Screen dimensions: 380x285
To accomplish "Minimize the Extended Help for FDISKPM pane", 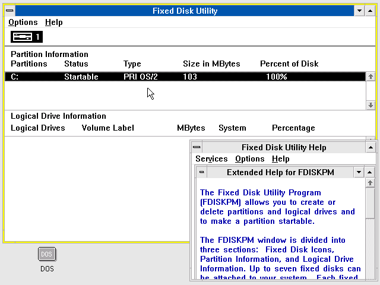I will [x=359, y=172].
